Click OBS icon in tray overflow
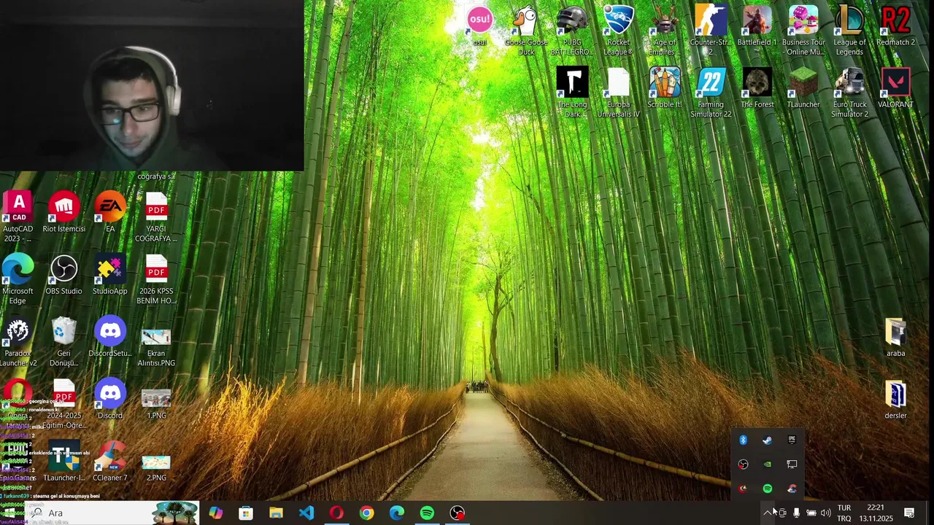 [x=743, y=464]
